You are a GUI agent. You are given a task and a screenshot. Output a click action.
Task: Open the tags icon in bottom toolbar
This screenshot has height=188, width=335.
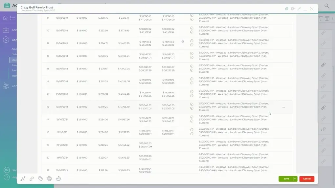(40, 179)
